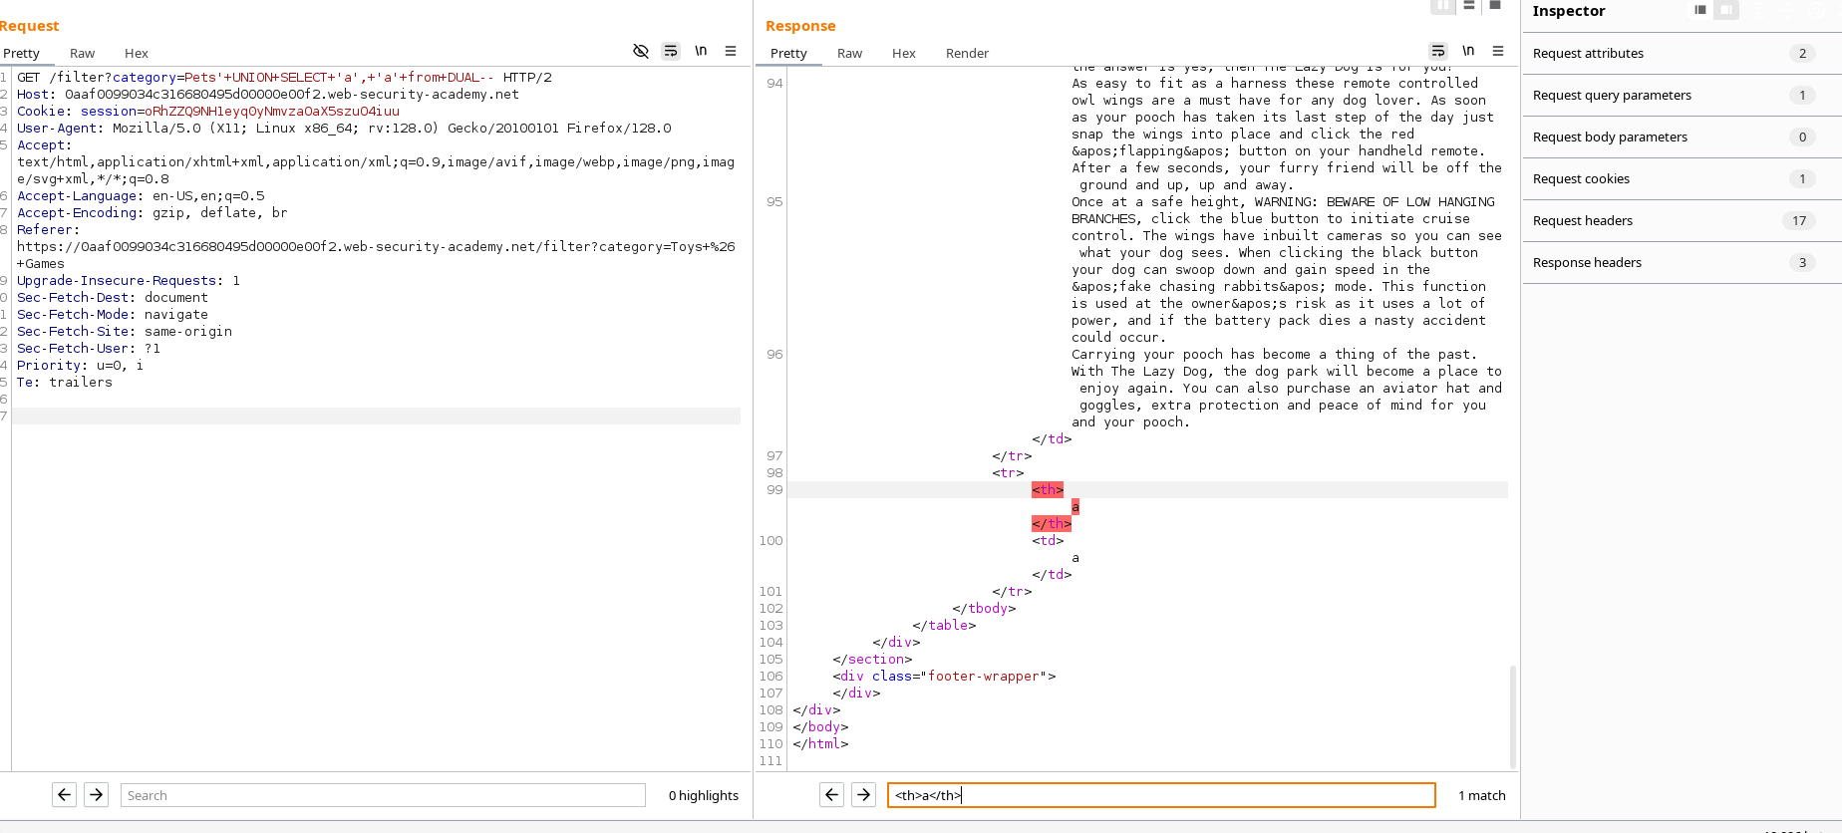
Task: Expand Request query parameters section
Action: tap(1682, 96)
